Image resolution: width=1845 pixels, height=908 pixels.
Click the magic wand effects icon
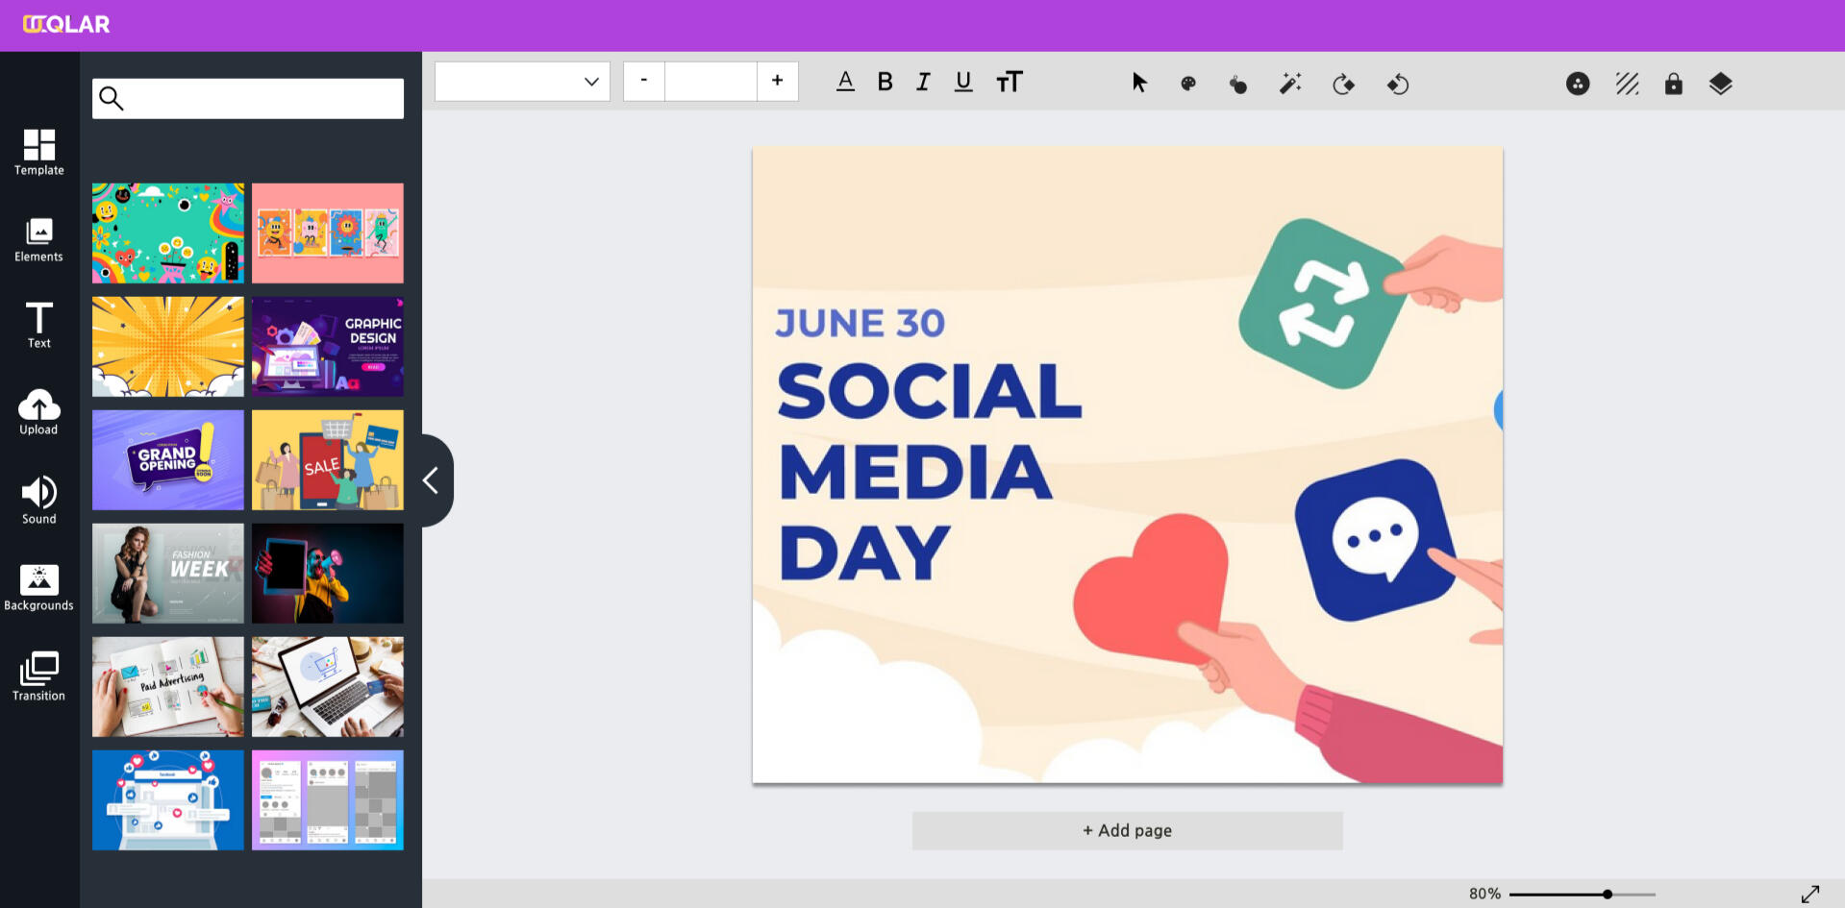click(1290, 84)
